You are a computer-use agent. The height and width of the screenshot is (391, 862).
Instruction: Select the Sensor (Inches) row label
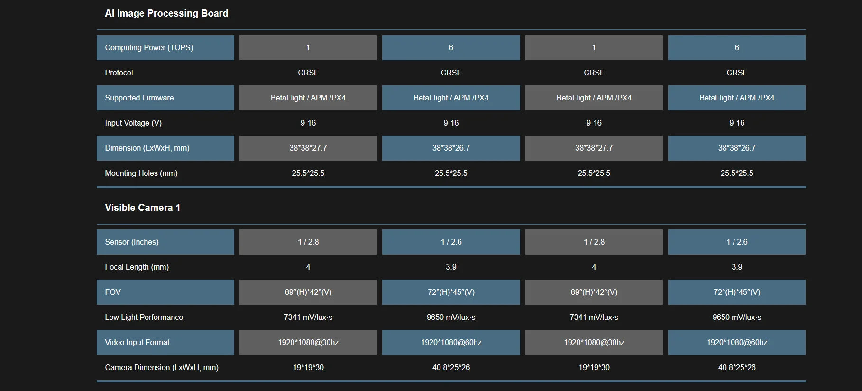coord(132,242)
